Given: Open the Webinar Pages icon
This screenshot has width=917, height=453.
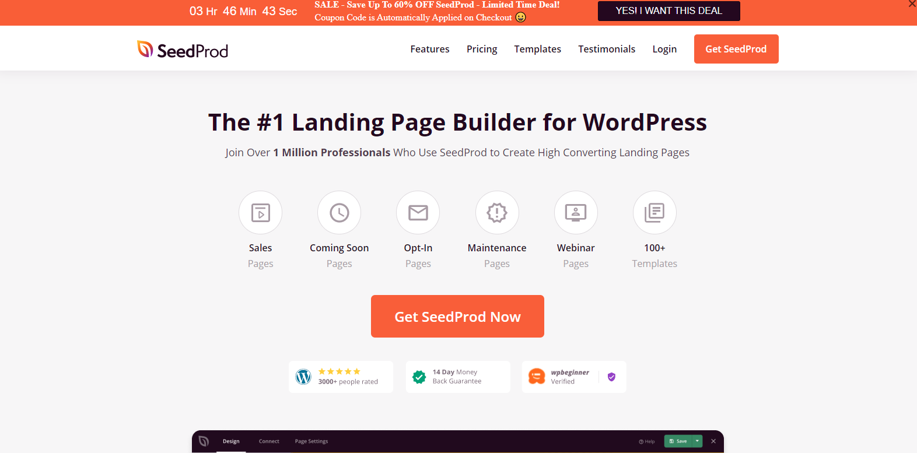Looking at the screenshot, I should [576, 213].
